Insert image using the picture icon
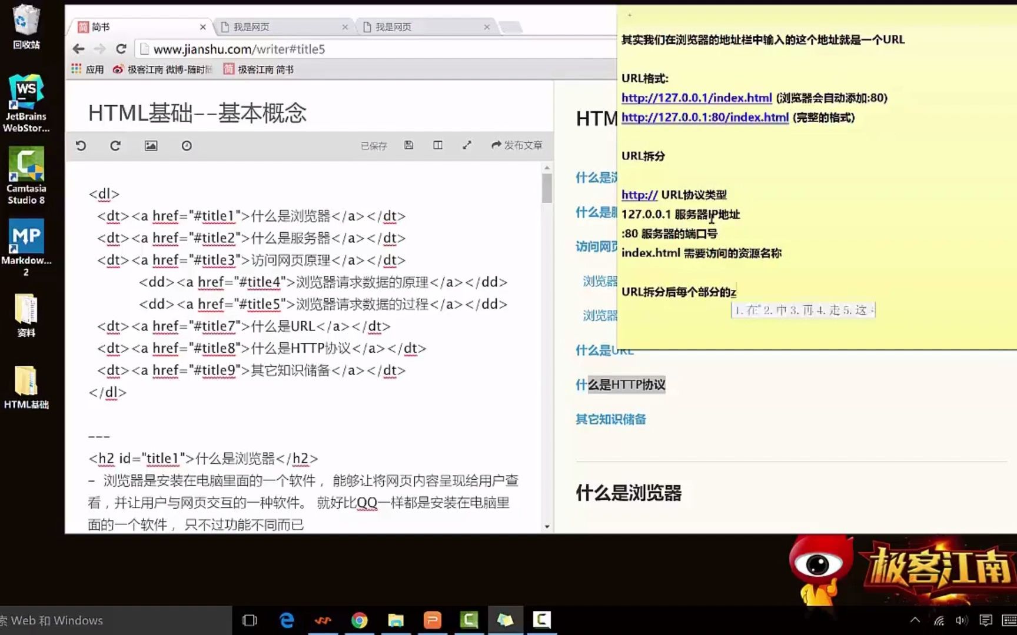This screenshot has height=635, width=1017. click(x=151, y=145)
